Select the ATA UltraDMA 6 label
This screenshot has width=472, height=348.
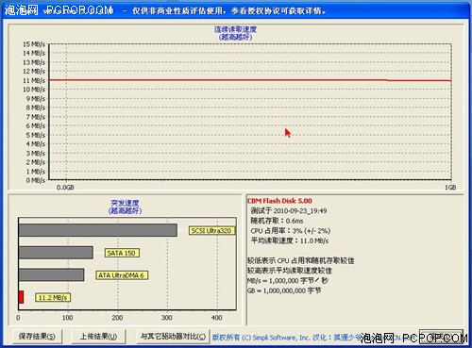click(122, 275)
